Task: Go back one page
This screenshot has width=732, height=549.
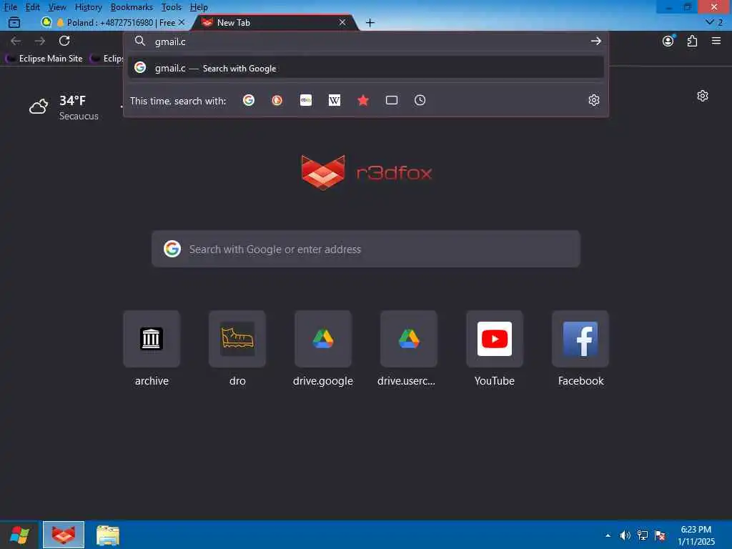Action: (16, 41)
